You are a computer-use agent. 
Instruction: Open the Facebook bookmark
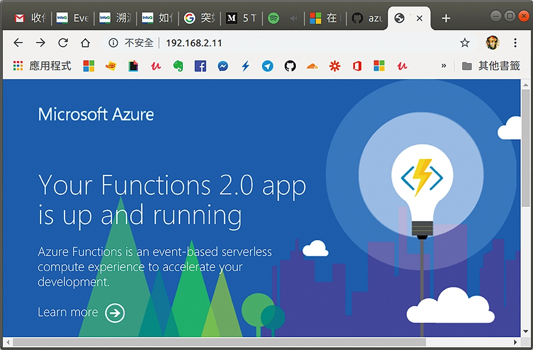[200, 66]
